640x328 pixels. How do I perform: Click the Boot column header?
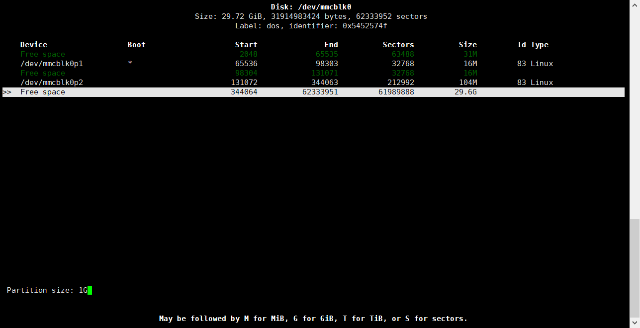click(x=137, y=45)
